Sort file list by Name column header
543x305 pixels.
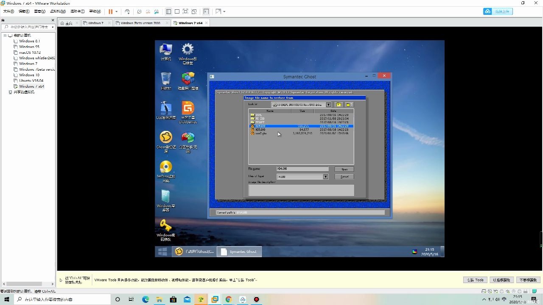click(x=270, y=111)
